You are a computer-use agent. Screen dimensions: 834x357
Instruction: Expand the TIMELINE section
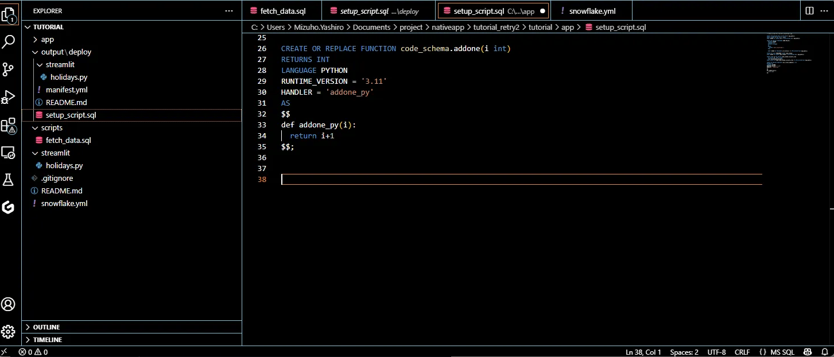pyautogui.click(x=131, y=340)
